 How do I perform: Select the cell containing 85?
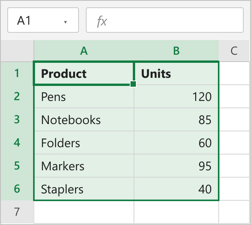click(x=176, y=119)
